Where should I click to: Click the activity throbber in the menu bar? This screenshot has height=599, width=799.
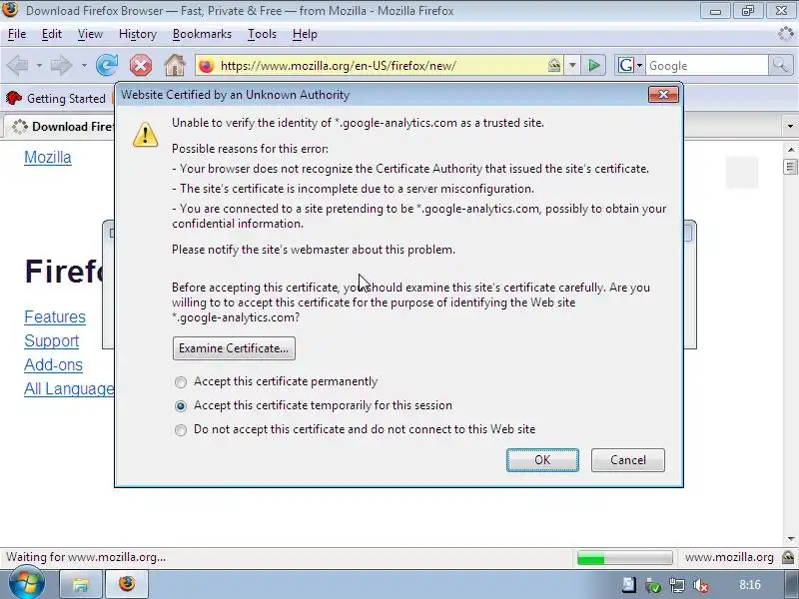pyautogui.click(x=786, y=34)
